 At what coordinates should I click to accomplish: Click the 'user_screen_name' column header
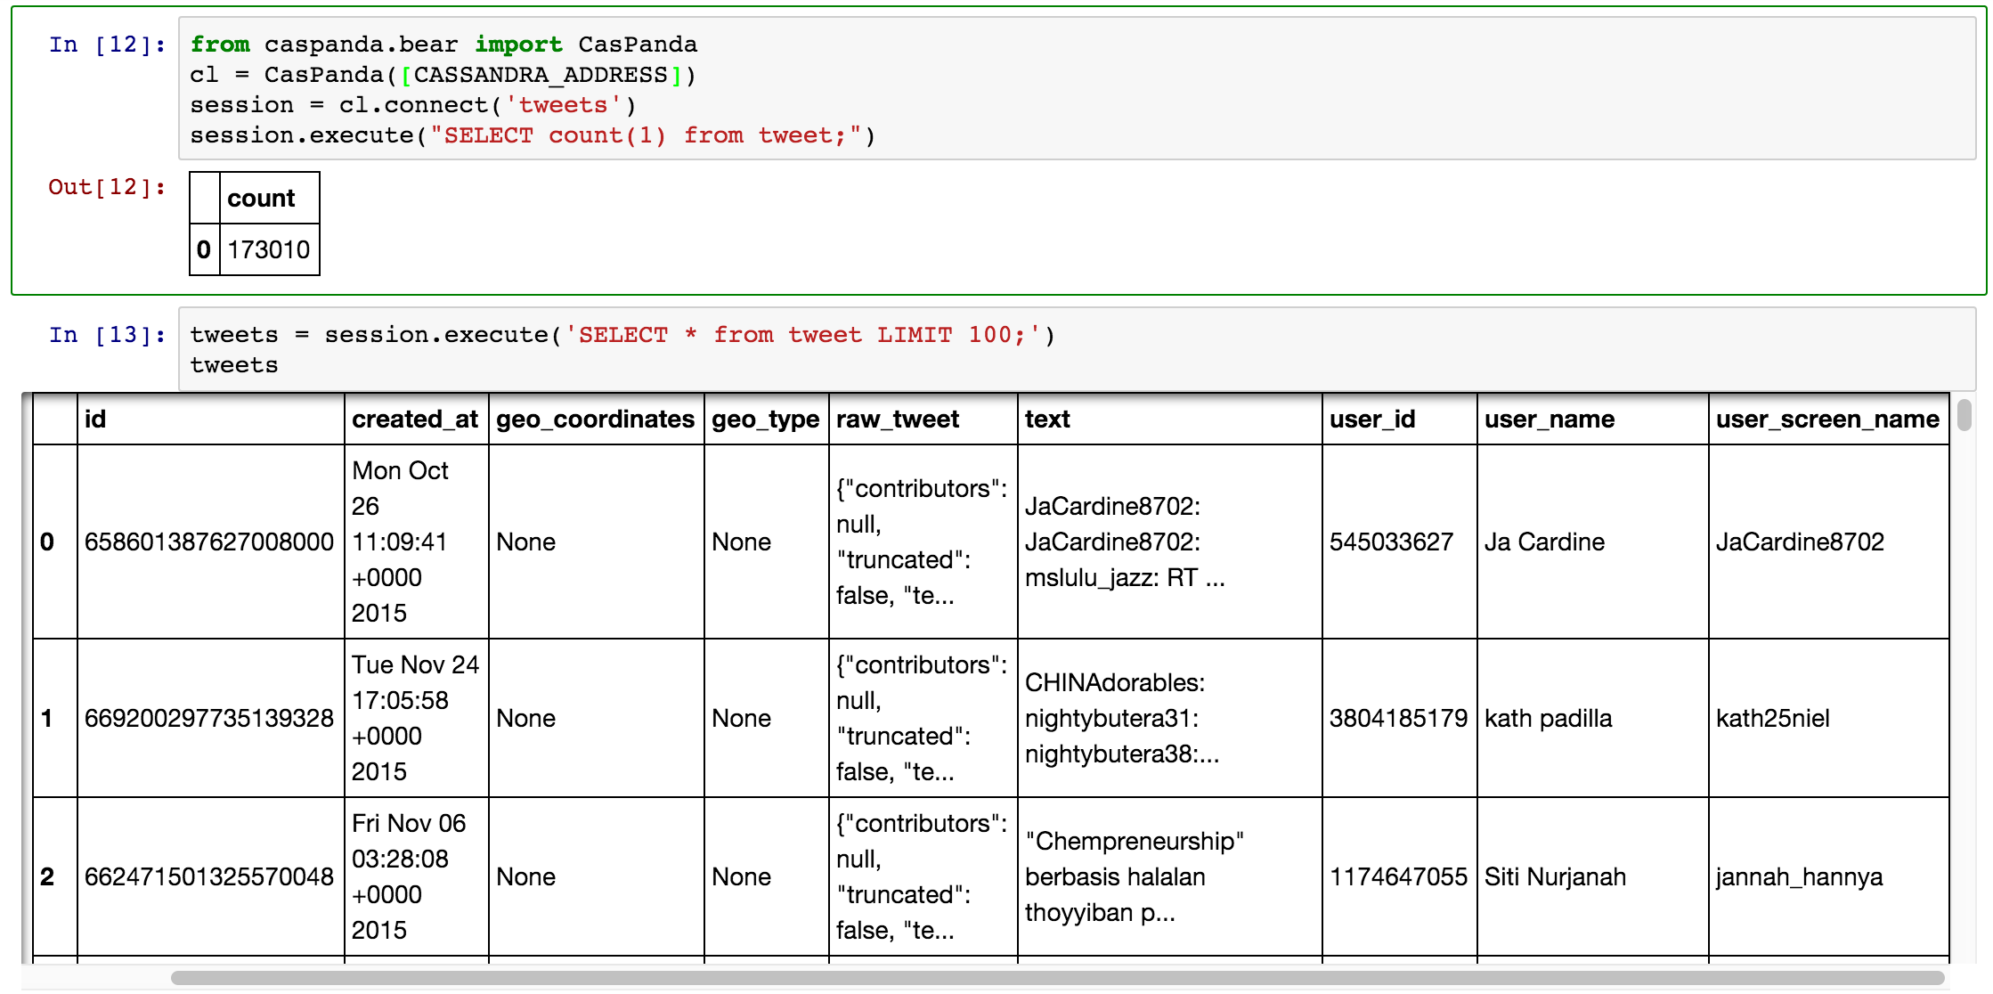[x=1828, y=419]
